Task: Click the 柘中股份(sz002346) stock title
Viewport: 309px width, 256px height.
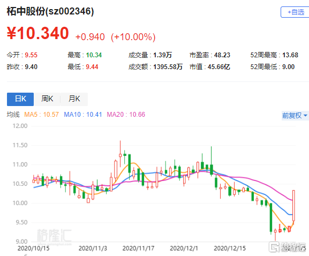Action: [50, 11]
